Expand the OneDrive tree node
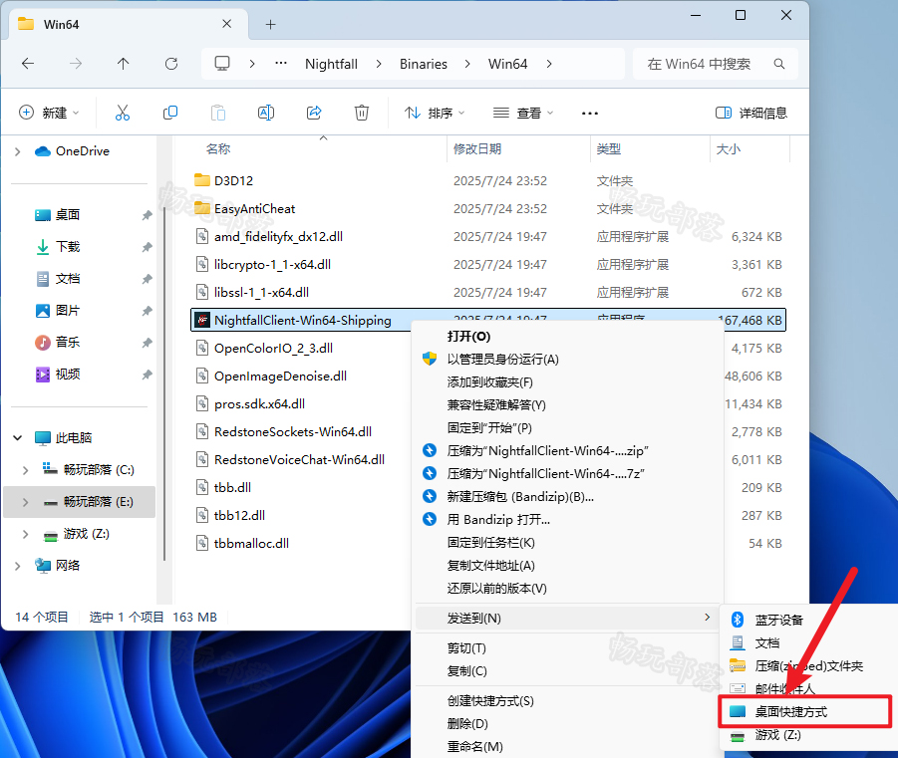Screen dimensions: 898x758 (17, 151)
